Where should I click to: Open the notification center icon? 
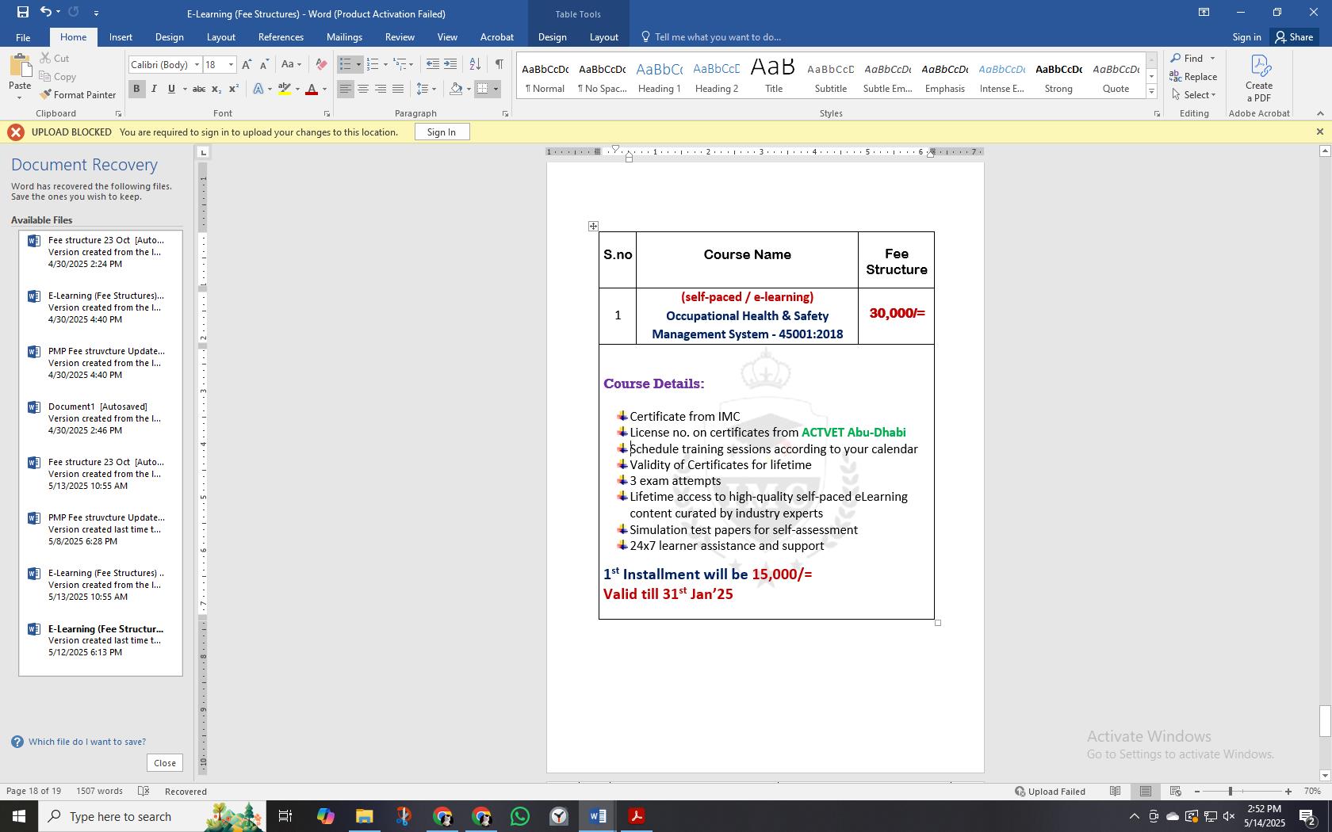tap(1308, 816)
